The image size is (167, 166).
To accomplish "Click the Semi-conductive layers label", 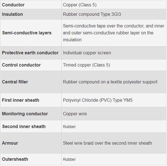I will point(27,33).
